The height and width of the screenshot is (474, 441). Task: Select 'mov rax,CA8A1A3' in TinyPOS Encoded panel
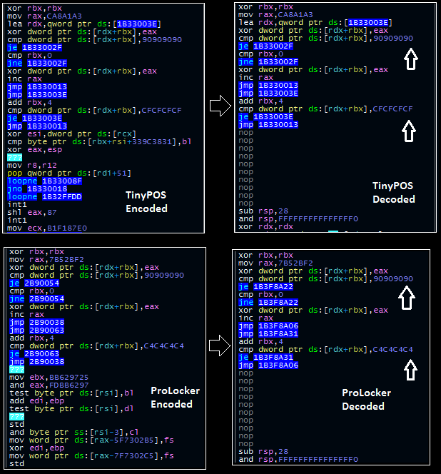tap(44, 16)
